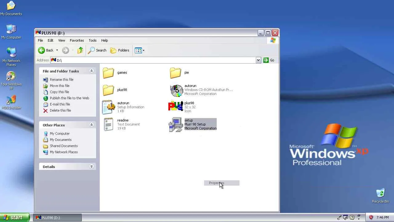Go to Shared Documents in Other Places
This screenshot has height=222, width=394.
(64, 146)
